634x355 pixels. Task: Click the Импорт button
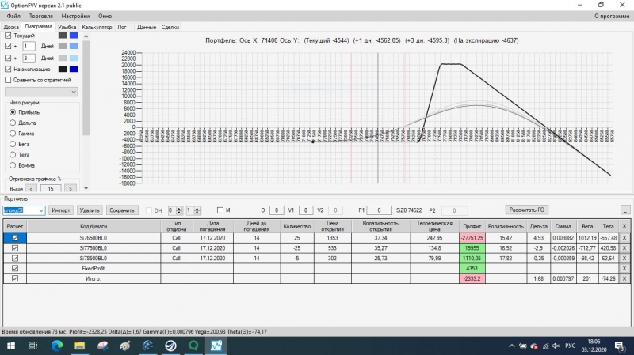pyautogui.click(x=61, y=210)
